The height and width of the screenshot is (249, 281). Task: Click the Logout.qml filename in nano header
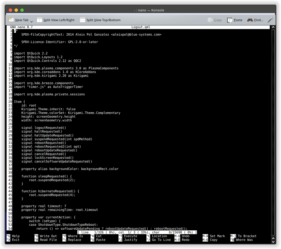141,27
